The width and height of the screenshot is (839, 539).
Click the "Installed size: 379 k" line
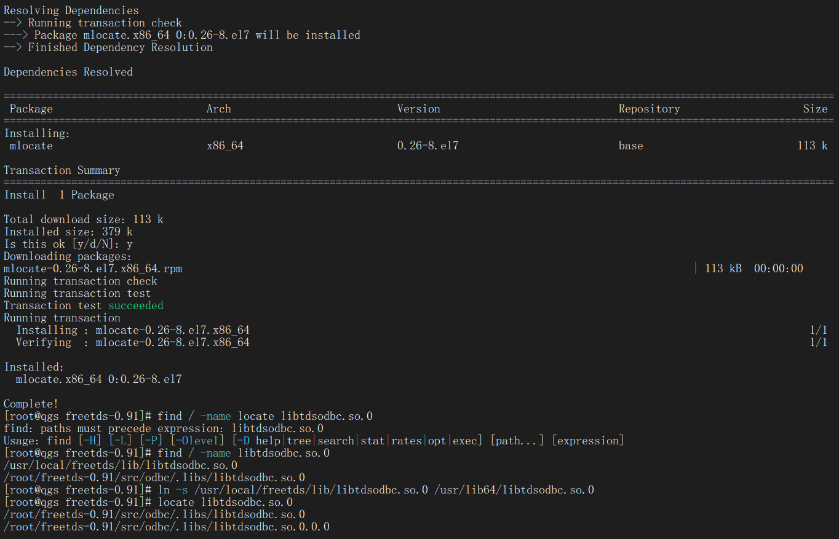click(x=68, y=232)
